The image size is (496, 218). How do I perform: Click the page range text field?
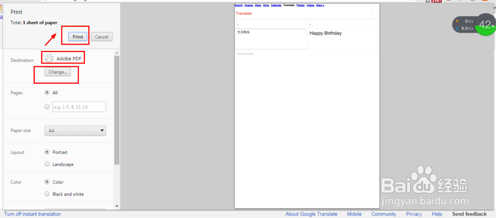pos(79,107)
